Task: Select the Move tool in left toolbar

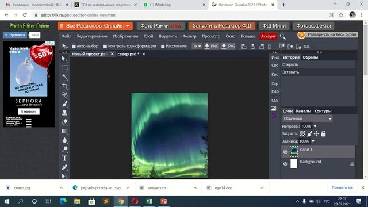Action: point(64,59)
